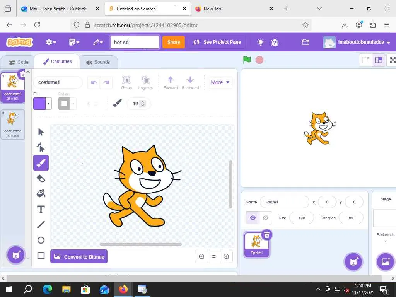Select the Circle tool
The width and height of the screenshot is (396, 297).
(41, 240)
